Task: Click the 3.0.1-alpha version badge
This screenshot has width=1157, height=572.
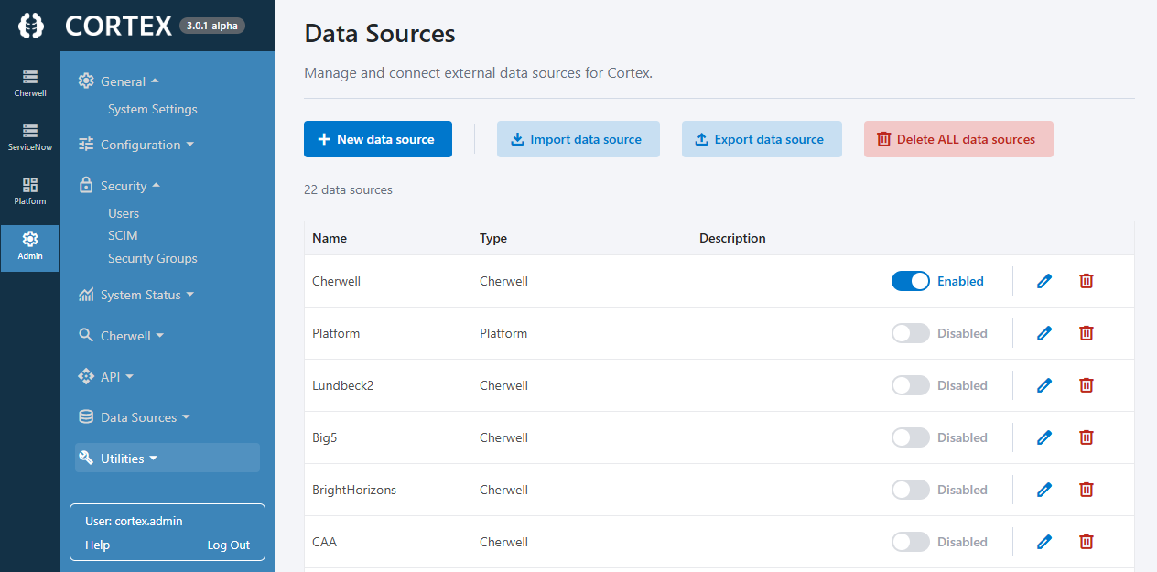Action: coord(212,26)
